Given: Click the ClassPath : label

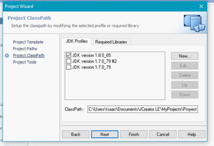Looking at the screenshot, I should [x=75, y=109].
